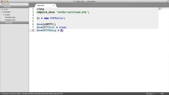Viewport: 169px width, 95px height.
Task: Go to the next tab with the right arrow
Action: pos(32,5)
